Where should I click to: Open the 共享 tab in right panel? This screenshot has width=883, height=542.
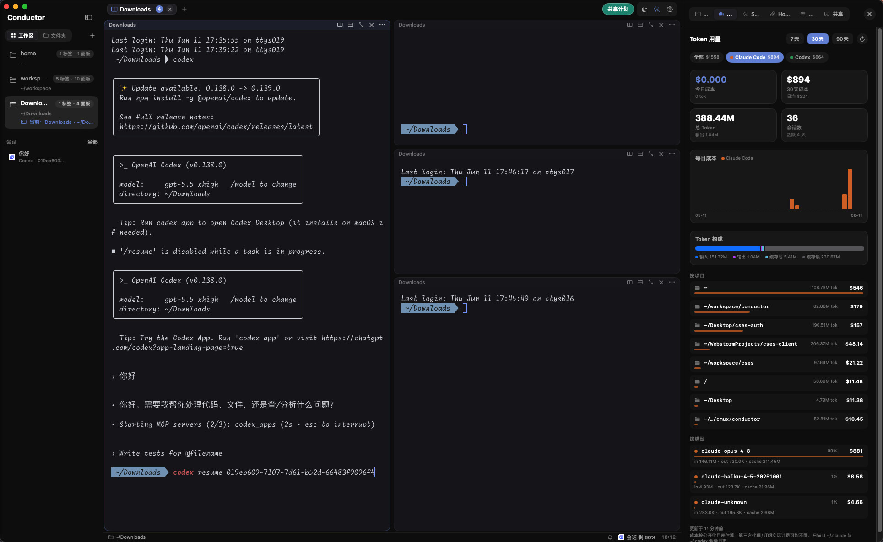834,14
